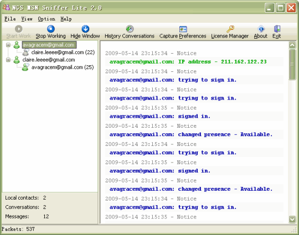The width and height of the screenshot is (299, 235).
Task: Click the Hide Window label
Action: click(x=85, y=36)
